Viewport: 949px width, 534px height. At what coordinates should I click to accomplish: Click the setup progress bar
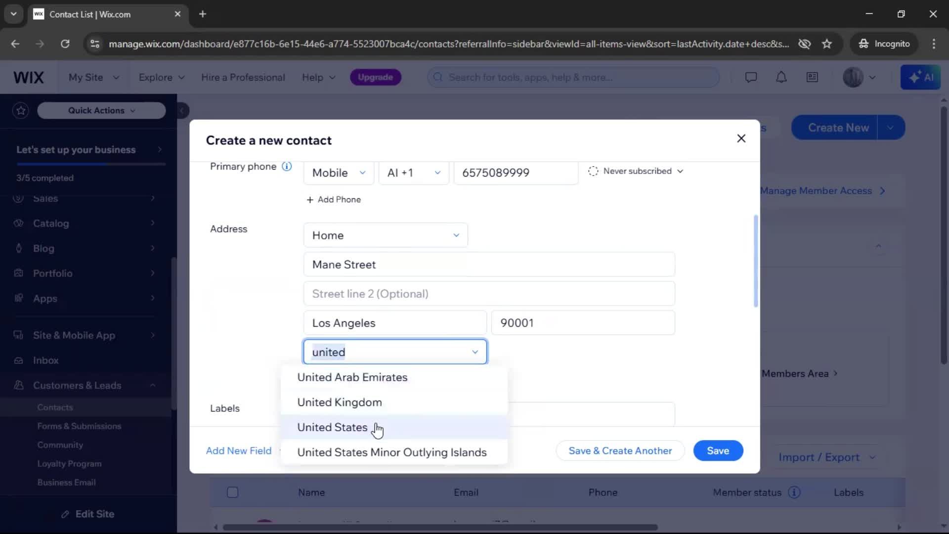pyautogui.click(x=91, y=164)
